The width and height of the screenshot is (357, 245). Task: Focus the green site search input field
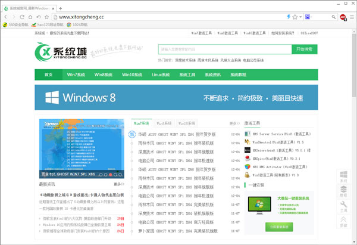coord(225,49)
